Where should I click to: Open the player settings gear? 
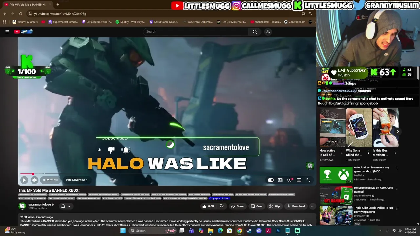(290, 180)
